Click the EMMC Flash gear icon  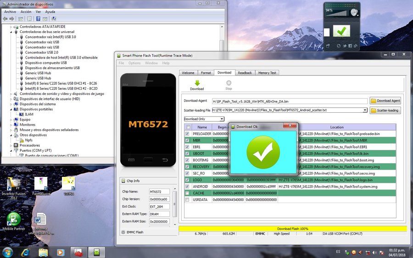click(x=123, y=232)
